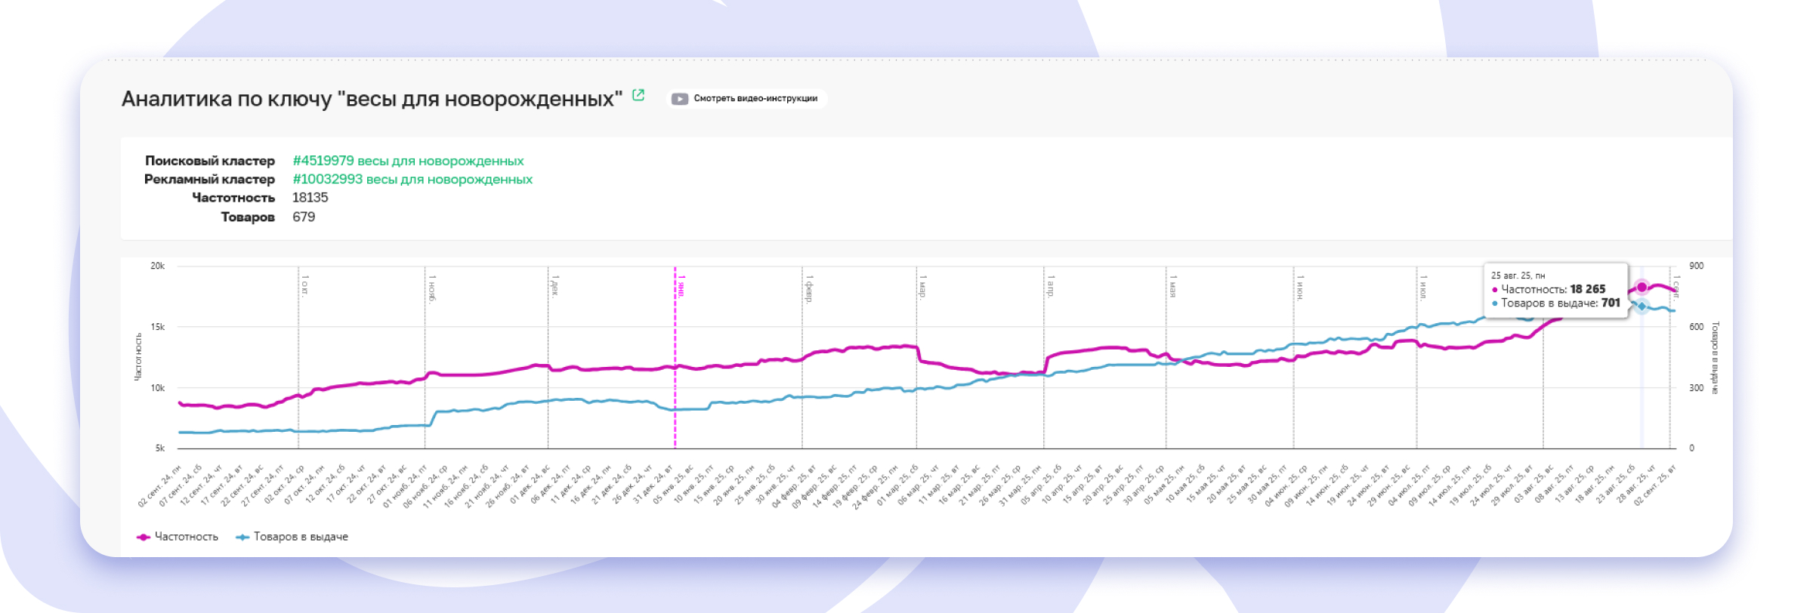Screen dimensions: 1813x613
Task: Click the 1 дек. month marker
Action: tap(554, 286)
